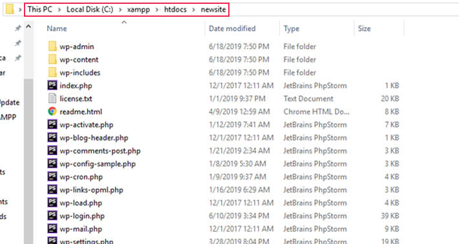The height and width of the screenshot is (244, 459).
Task: Open the wp-admin folder icon
Action: pyautogui.click(x=52, y=46)
